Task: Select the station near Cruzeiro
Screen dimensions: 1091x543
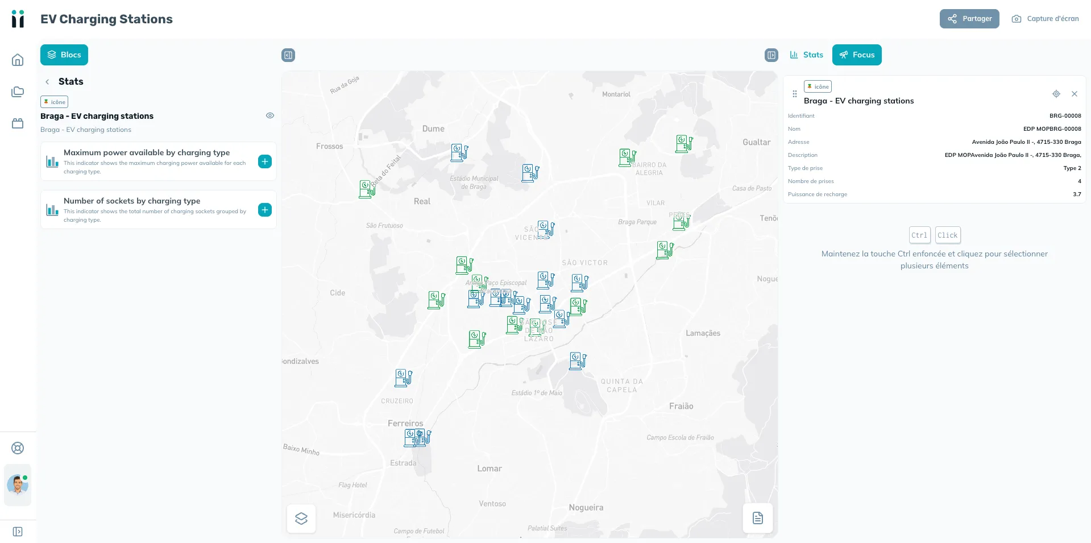Action: tap(403, 378)
